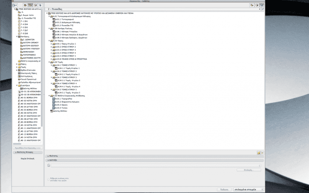The height and width of the screenshot is (193, 309).
Task: Click the 'Έκδοση' button
Action: 224,189
